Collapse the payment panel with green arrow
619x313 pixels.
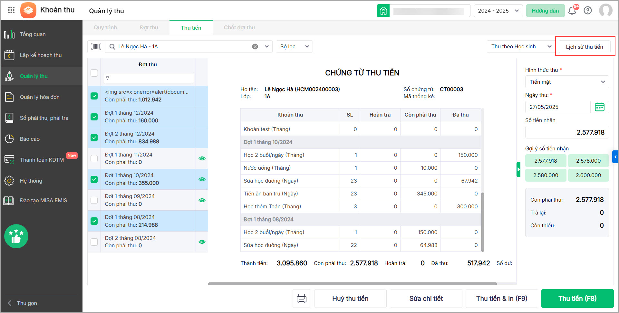pyautogui.click(x=518, y=169)
